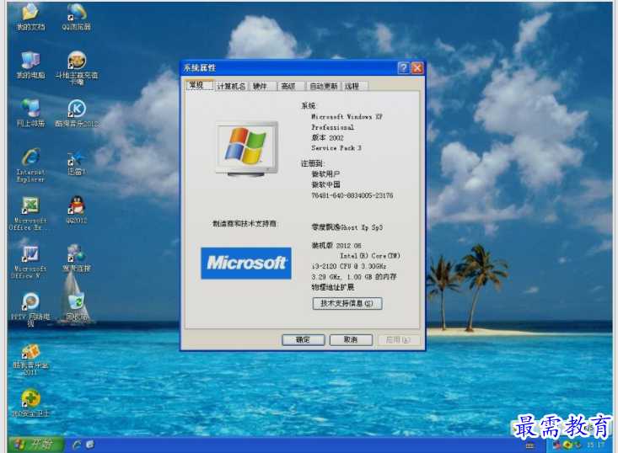Open the 宽带连接 shortcut
The width and height of the screenshot is (618, 453).
point(77,258)
